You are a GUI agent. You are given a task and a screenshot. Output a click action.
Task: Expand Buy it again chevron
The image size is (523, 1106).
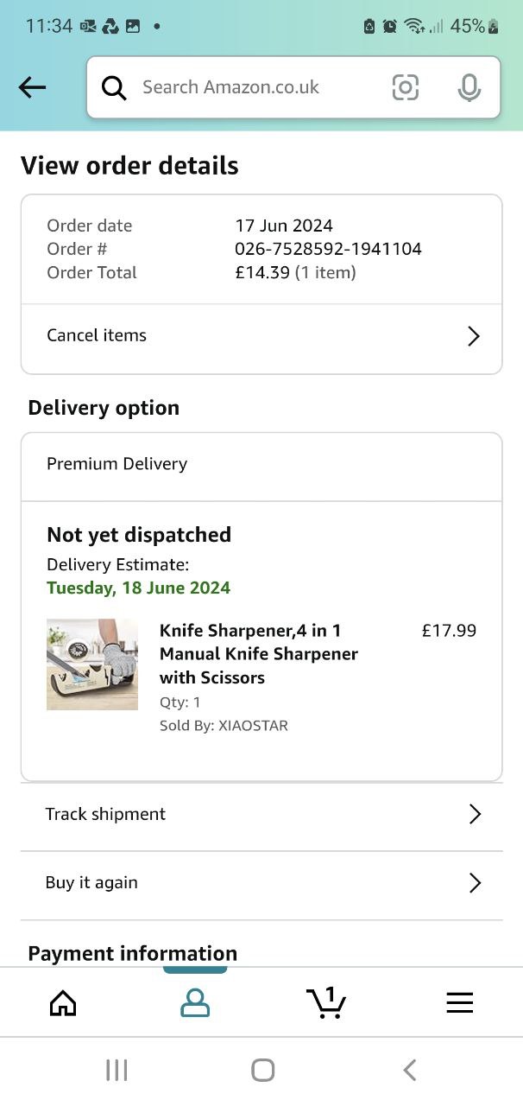pyautogui.click(x=474, y=882)
